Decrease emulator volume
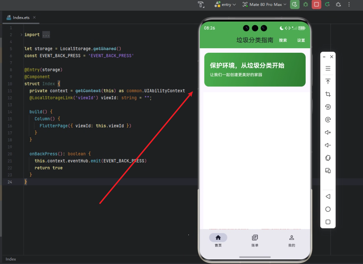Viewport: 363px width, 264px height. (328, 145)
